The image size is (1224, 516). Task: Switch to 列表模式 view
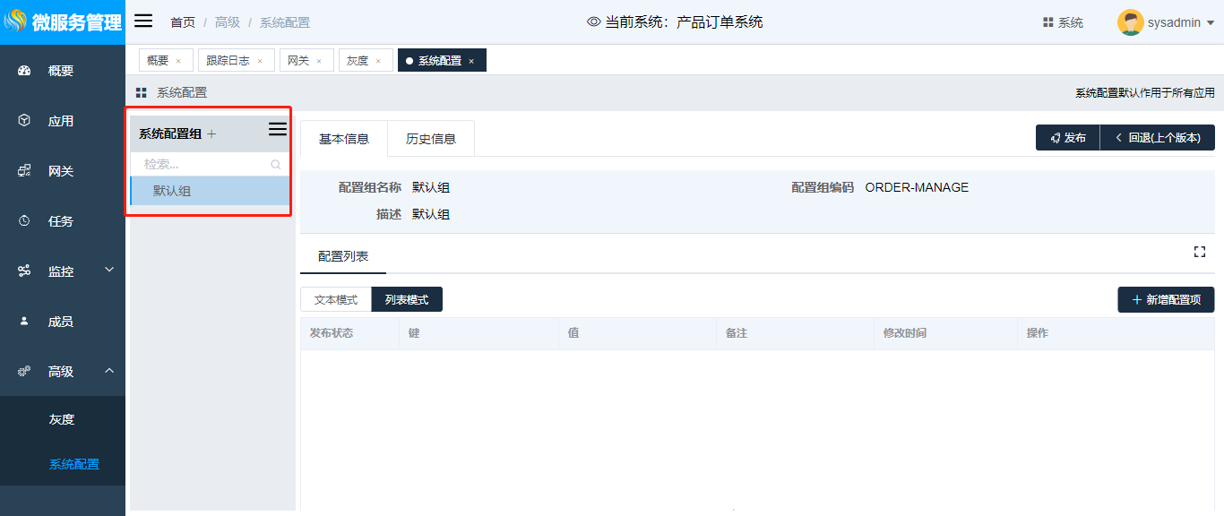pyautogui.click(x=407, y=300)
